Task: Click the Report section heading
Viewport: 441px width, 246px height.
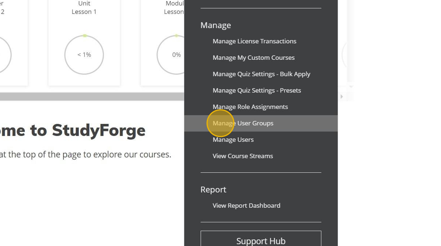Action: point(213,189)
